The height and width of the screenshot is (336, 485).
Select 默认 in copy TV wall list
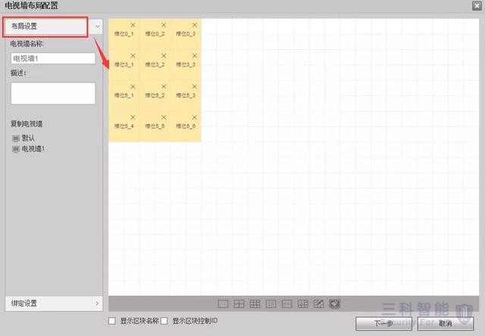point(28,138)
